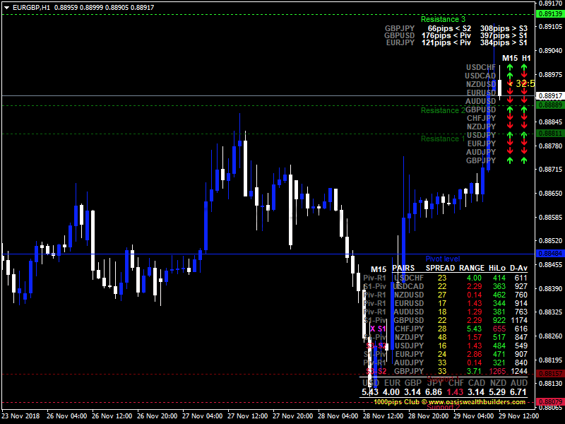Click the M15 up arrow for USDCHF
This screenshot has height=424, width=565.
[x=509, y=67]
